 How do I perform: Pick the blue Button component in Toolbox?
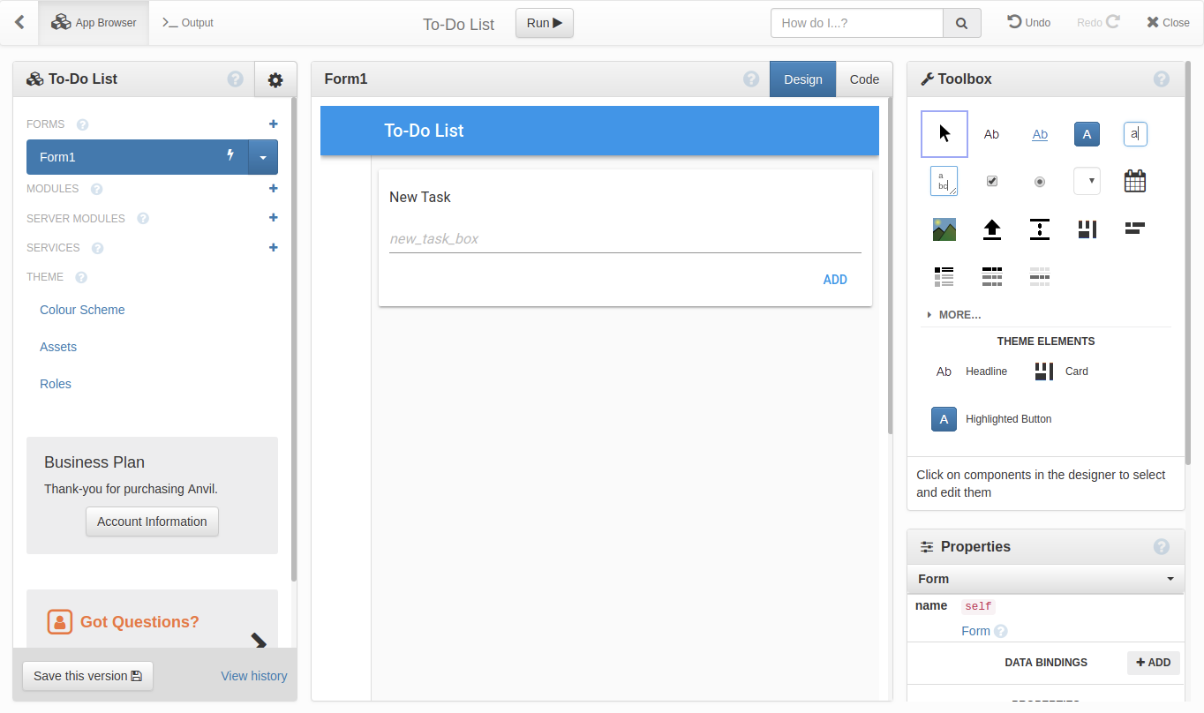pos(1087,134)
